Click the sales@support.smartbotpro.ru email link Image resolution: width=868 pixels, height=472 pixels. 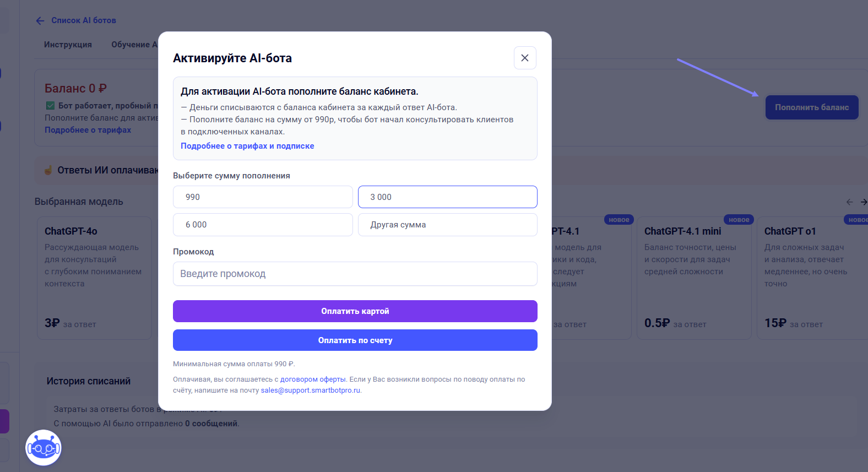click(311, 390)
